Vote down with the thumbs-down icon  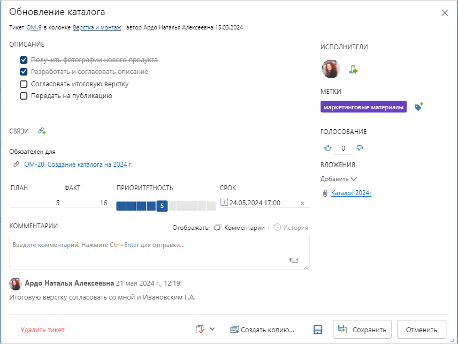(x=360, y=148)
